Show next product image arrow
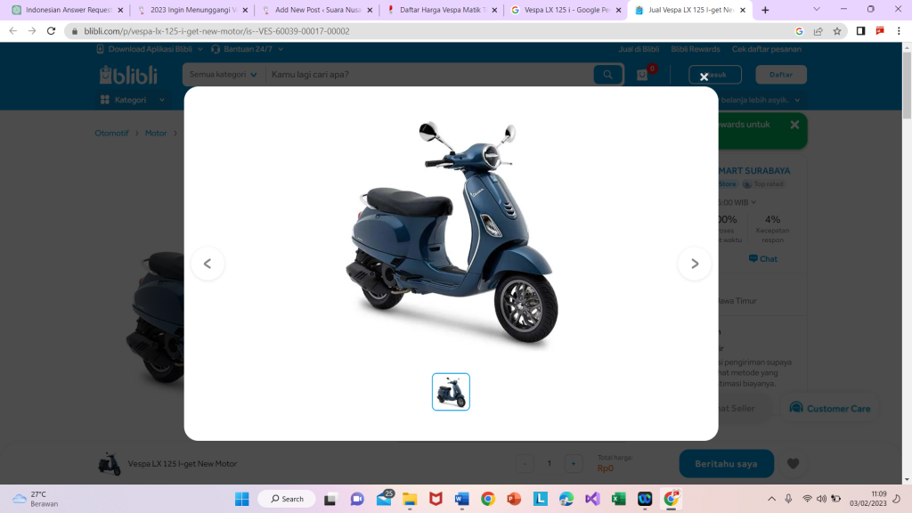This screenshot has height=513, width=912. 695,264
